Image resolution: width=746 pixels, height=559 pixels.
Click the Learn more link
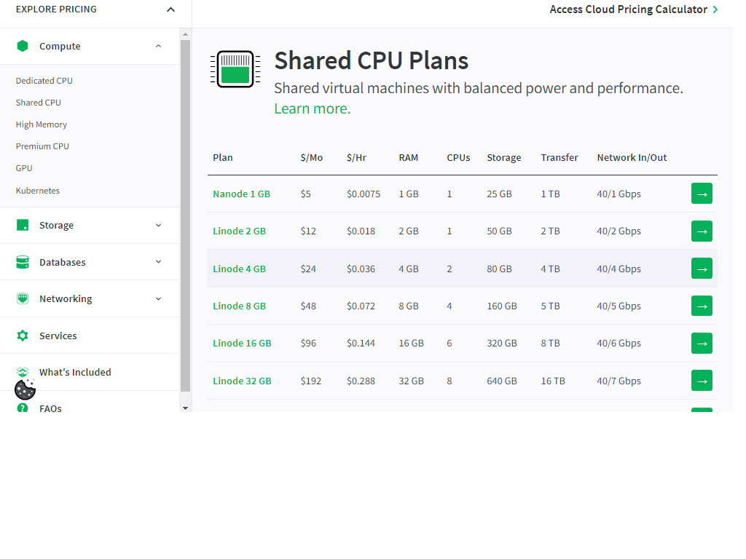(312, 109)
